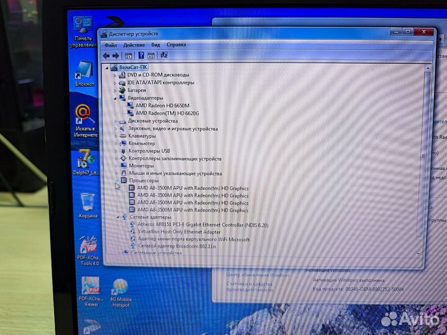Click the device tree scrollbar up arrow

tap(428, 68)
